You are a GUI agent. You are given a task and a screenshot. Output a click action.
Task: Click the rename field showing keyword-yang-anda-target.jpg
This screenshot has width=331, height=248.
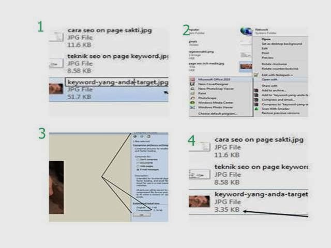(x=117, y=82)
